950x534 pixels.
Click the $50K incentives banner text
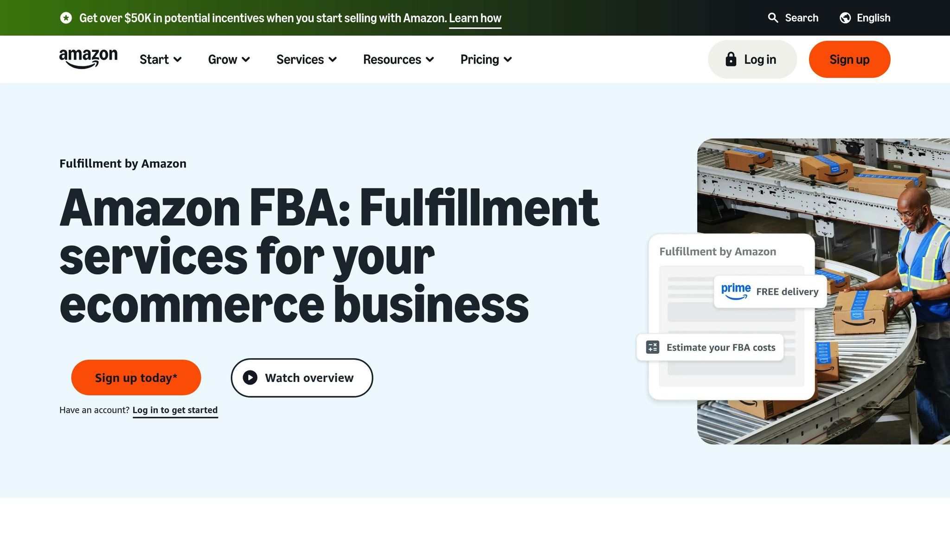coord(263,18)
